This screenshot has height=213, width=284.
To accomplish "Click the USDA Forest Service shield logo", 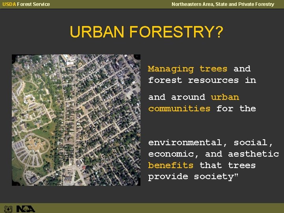I will [x=8, y=209].
